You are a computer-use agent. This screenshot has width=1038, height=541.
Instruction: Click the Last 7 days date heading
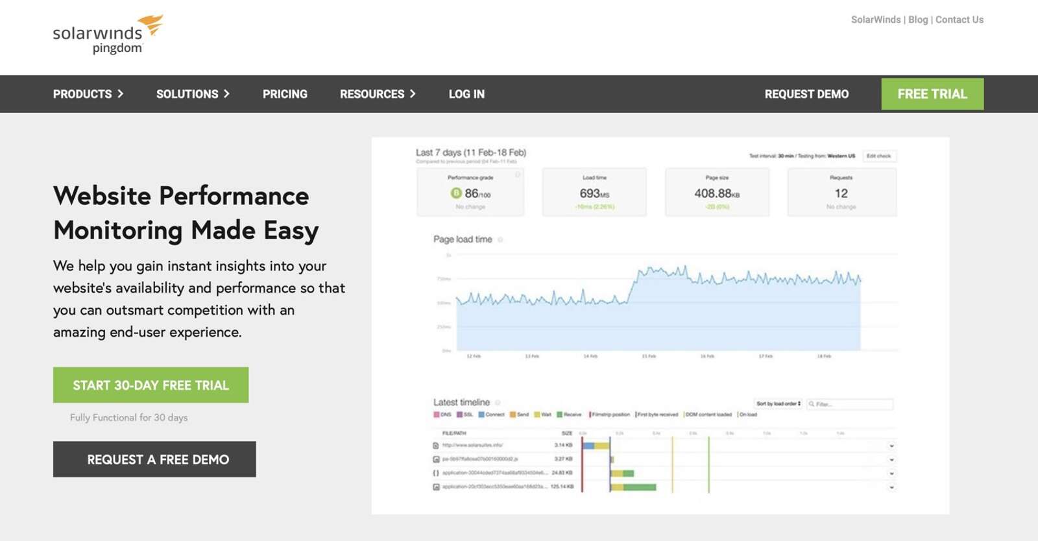tap(471, 152)
